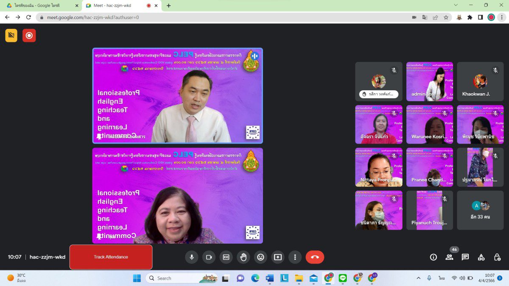Click Piyanuch Trouj participant tile

(x=429, y=210)
